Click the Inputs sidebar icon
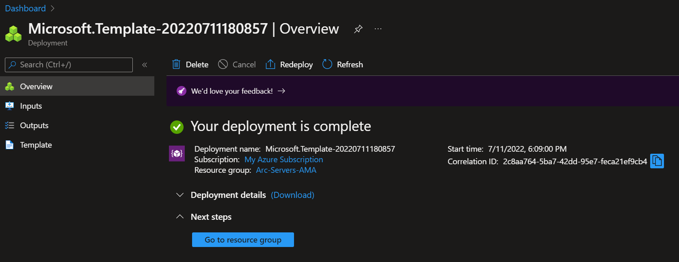This screenshot has width=679, height=262. click(x=9, y=106)
